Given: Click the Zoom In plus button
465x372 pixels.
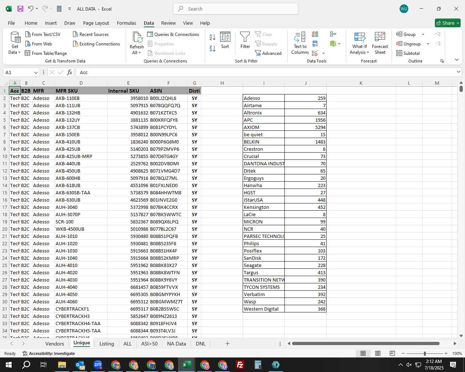Looking at the screenshot, I should click(x=446, y=353).
